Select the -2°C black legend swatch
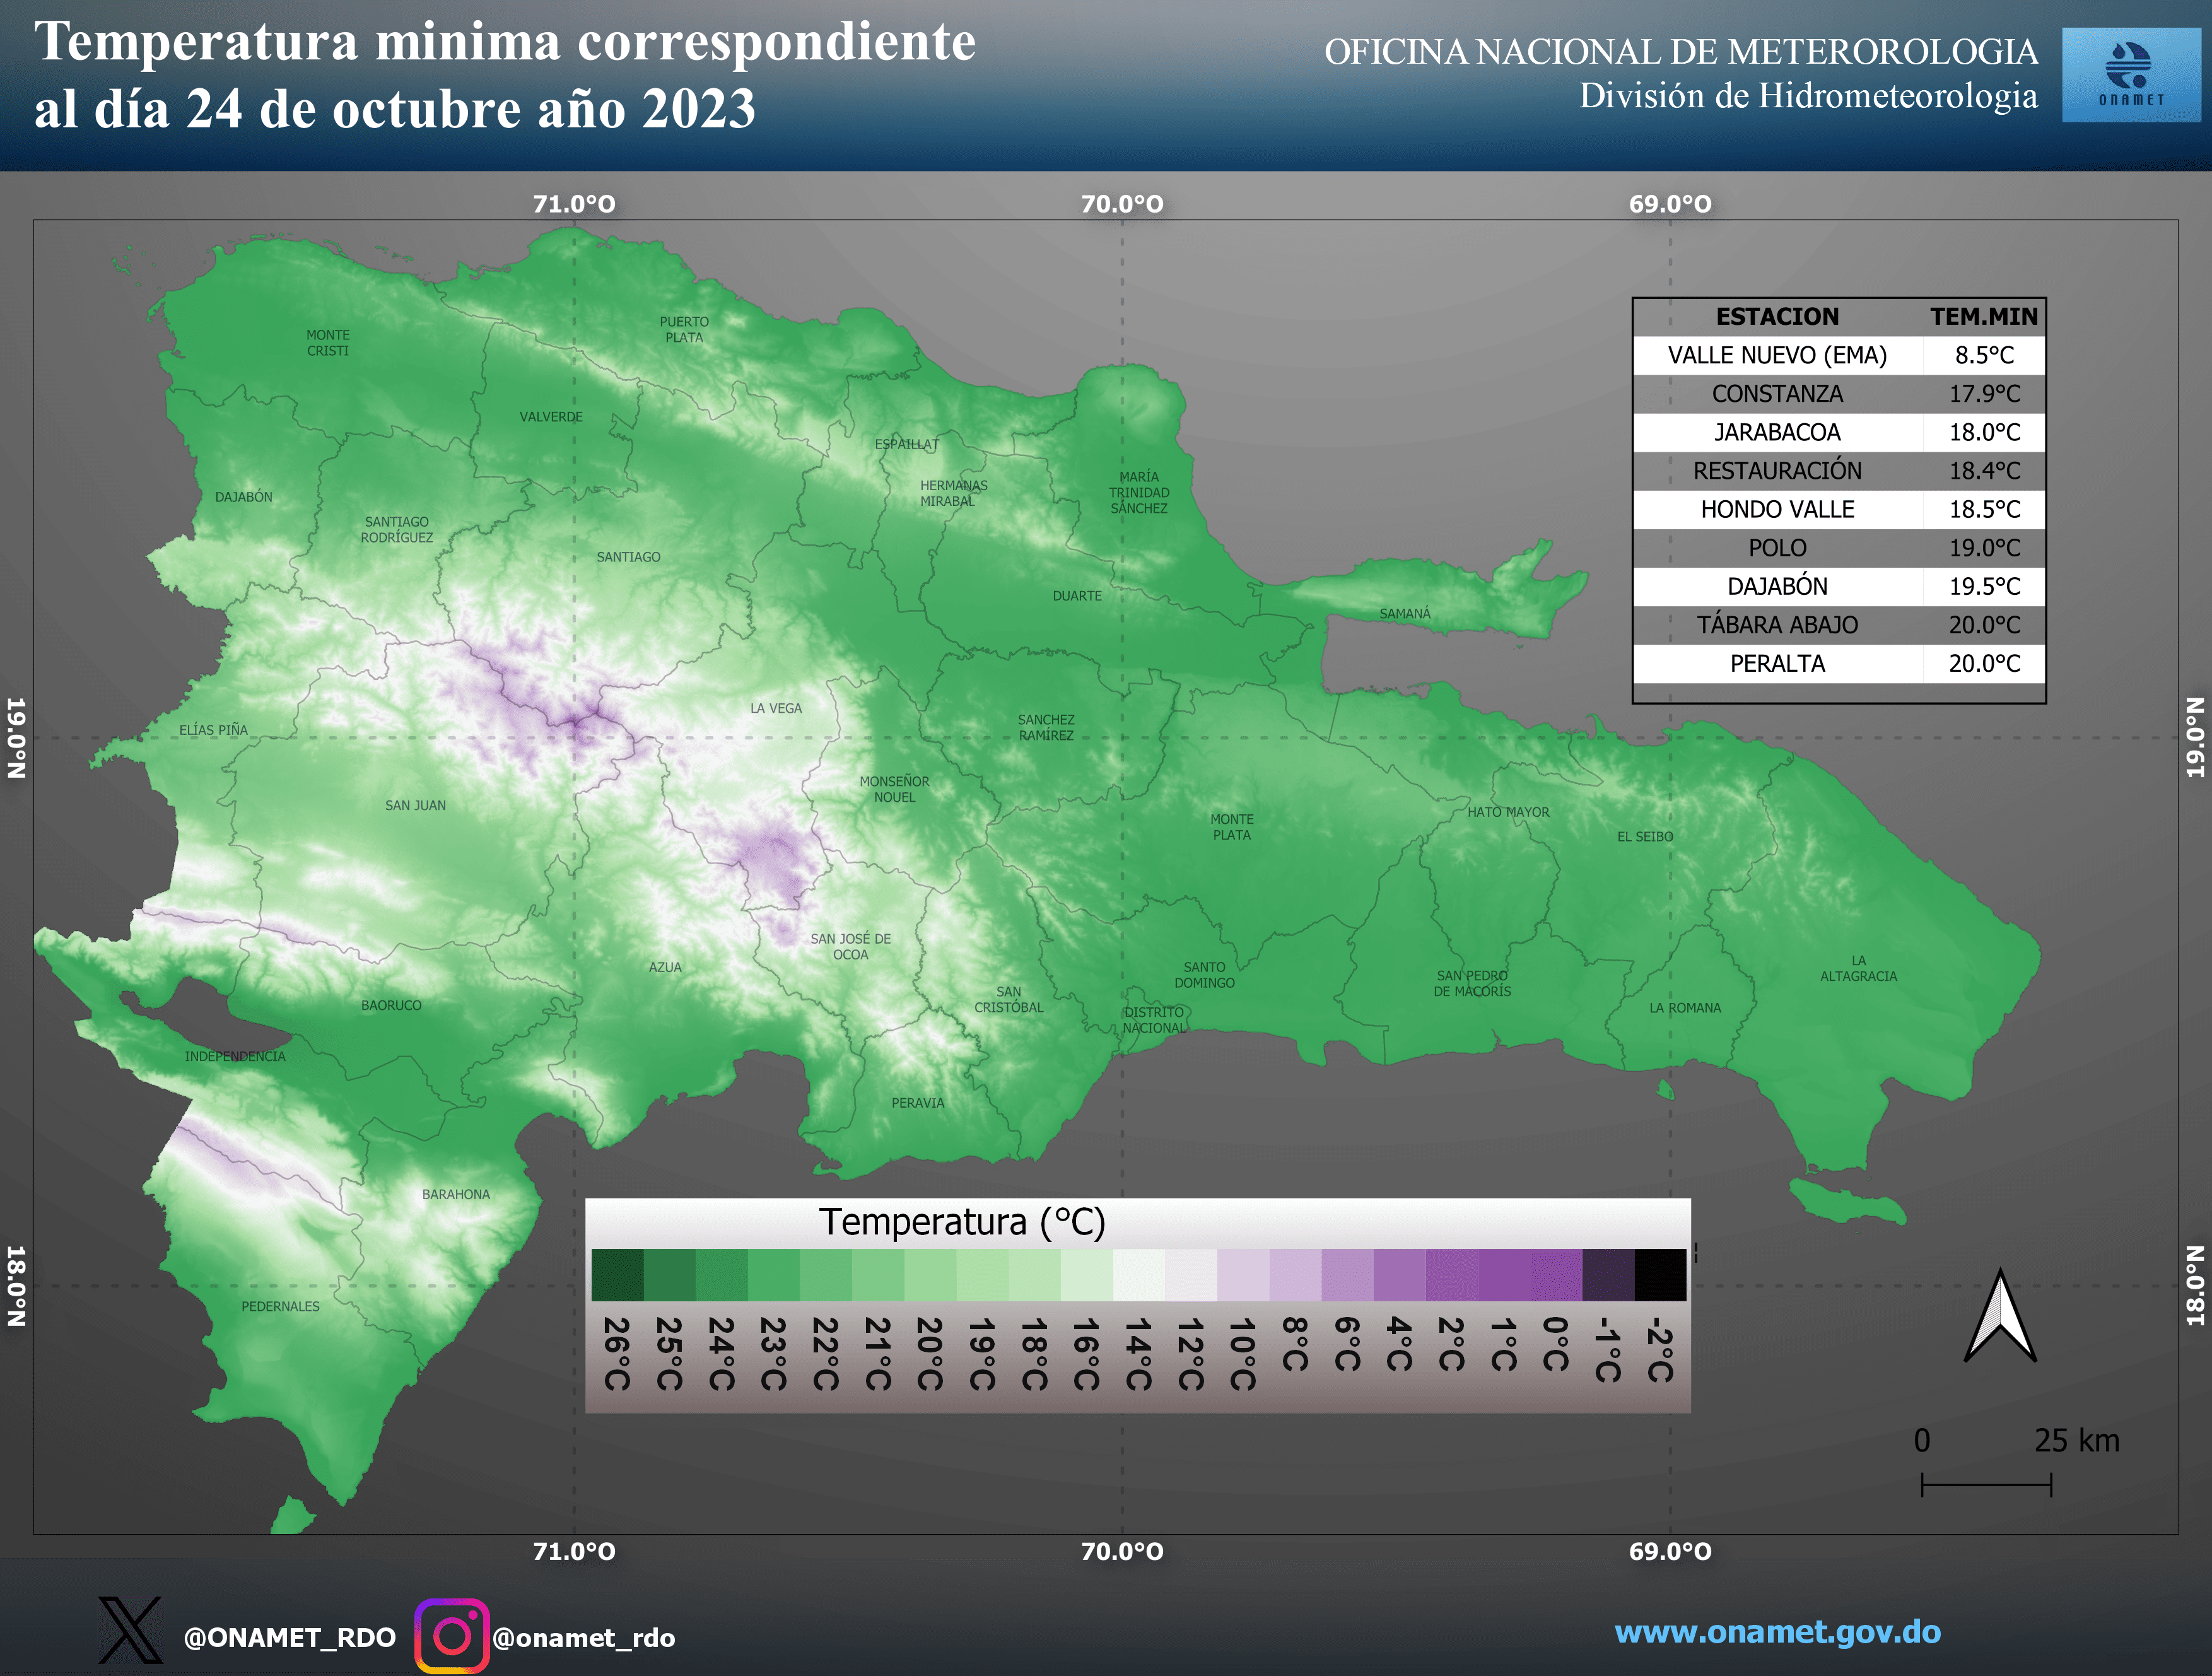This screenshot has width=2212, height=1676. pos(1660,1275)
